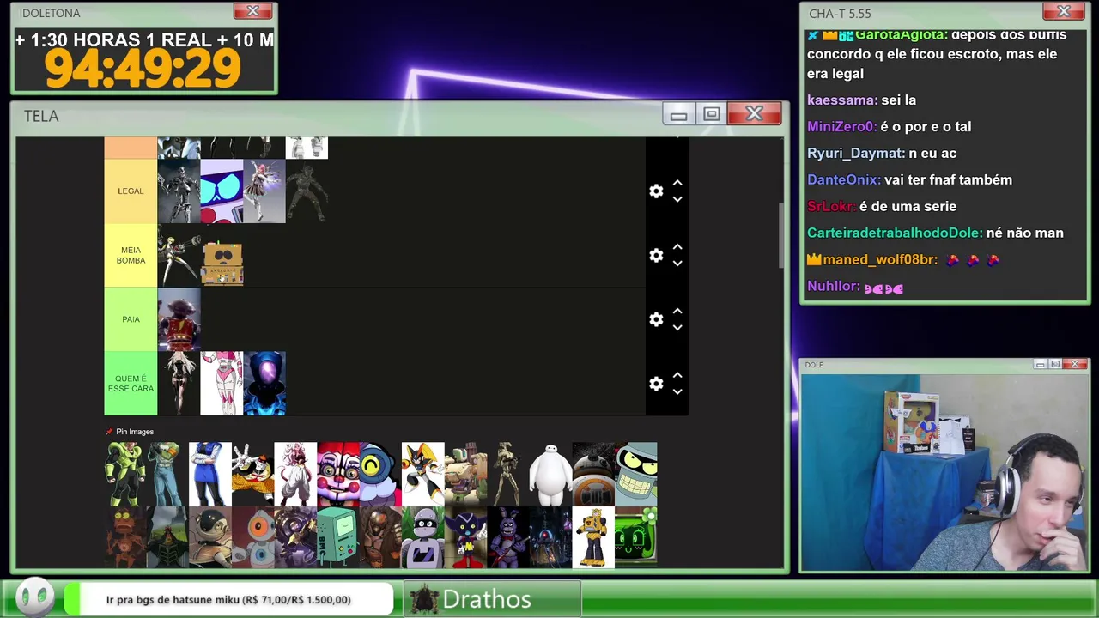This screenshot has height=618, width=1099.
Task: Pick the pink and white robot in bottom tier
Action: 222,384
